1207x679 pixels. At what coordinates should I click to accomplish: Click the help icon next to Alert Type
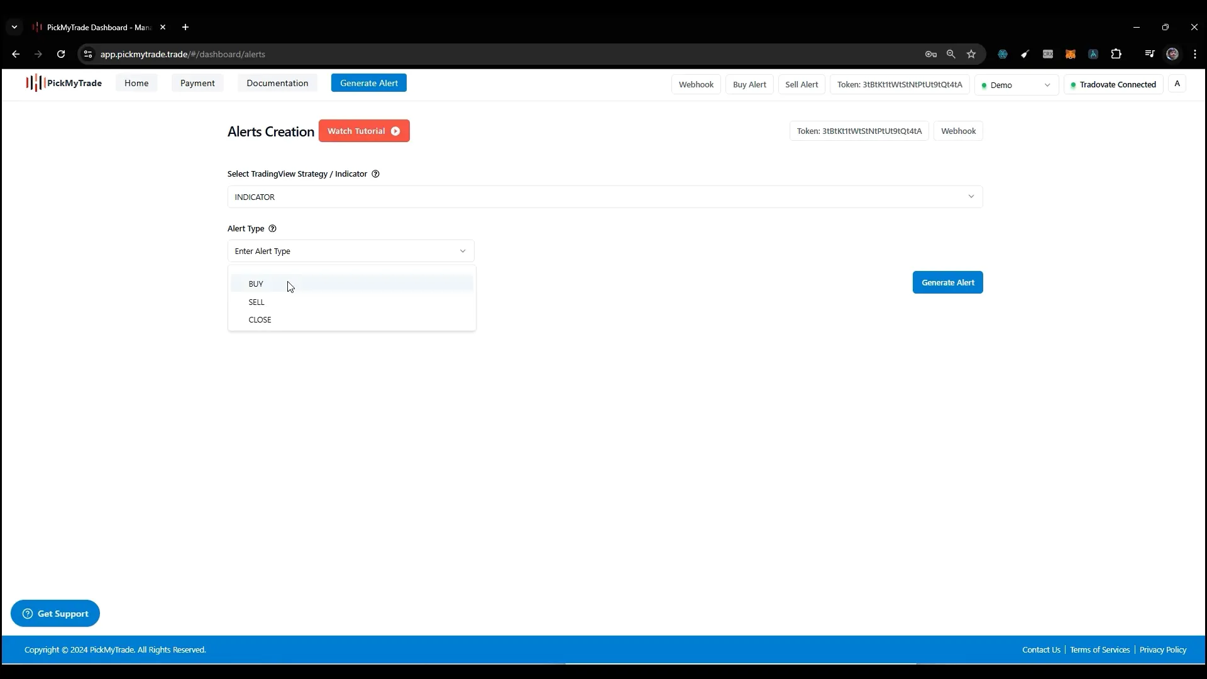pos(273,228)
